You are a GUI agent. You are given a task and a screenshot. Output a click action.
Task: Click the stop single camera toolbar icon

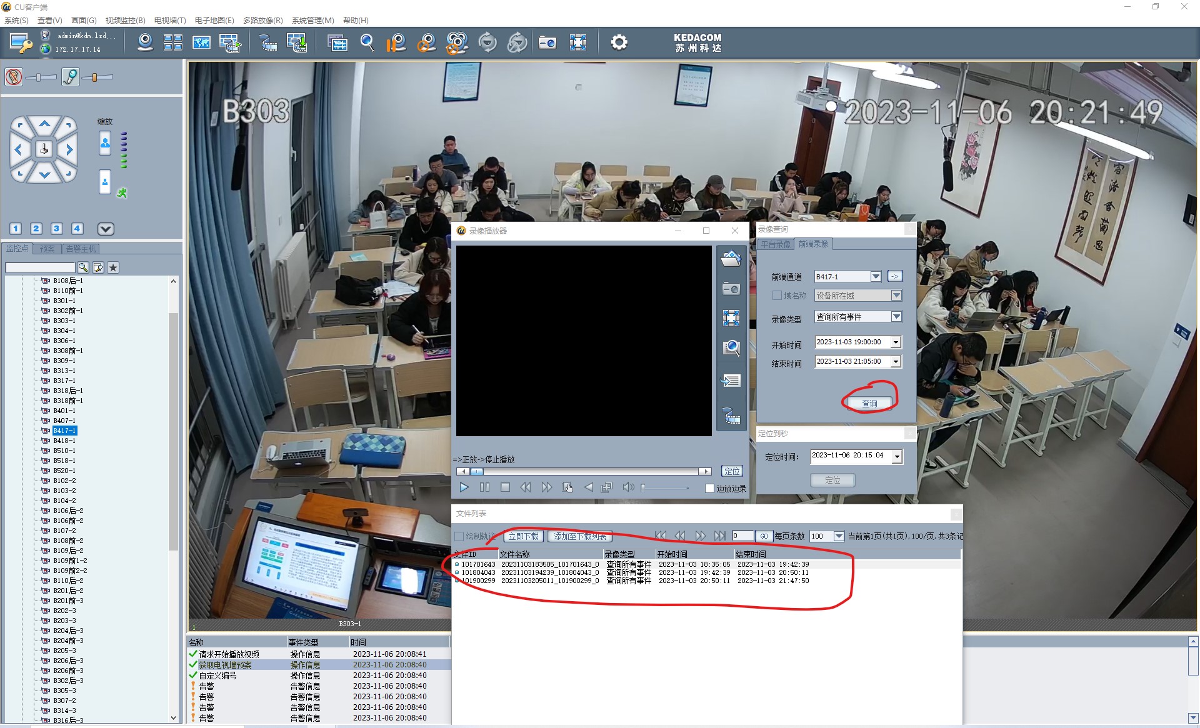tap(426, 42)
